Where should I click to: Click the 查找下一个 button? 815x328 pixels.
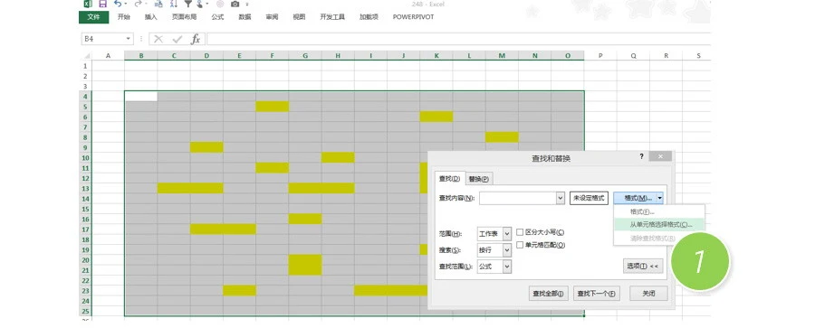coord(597,294)
